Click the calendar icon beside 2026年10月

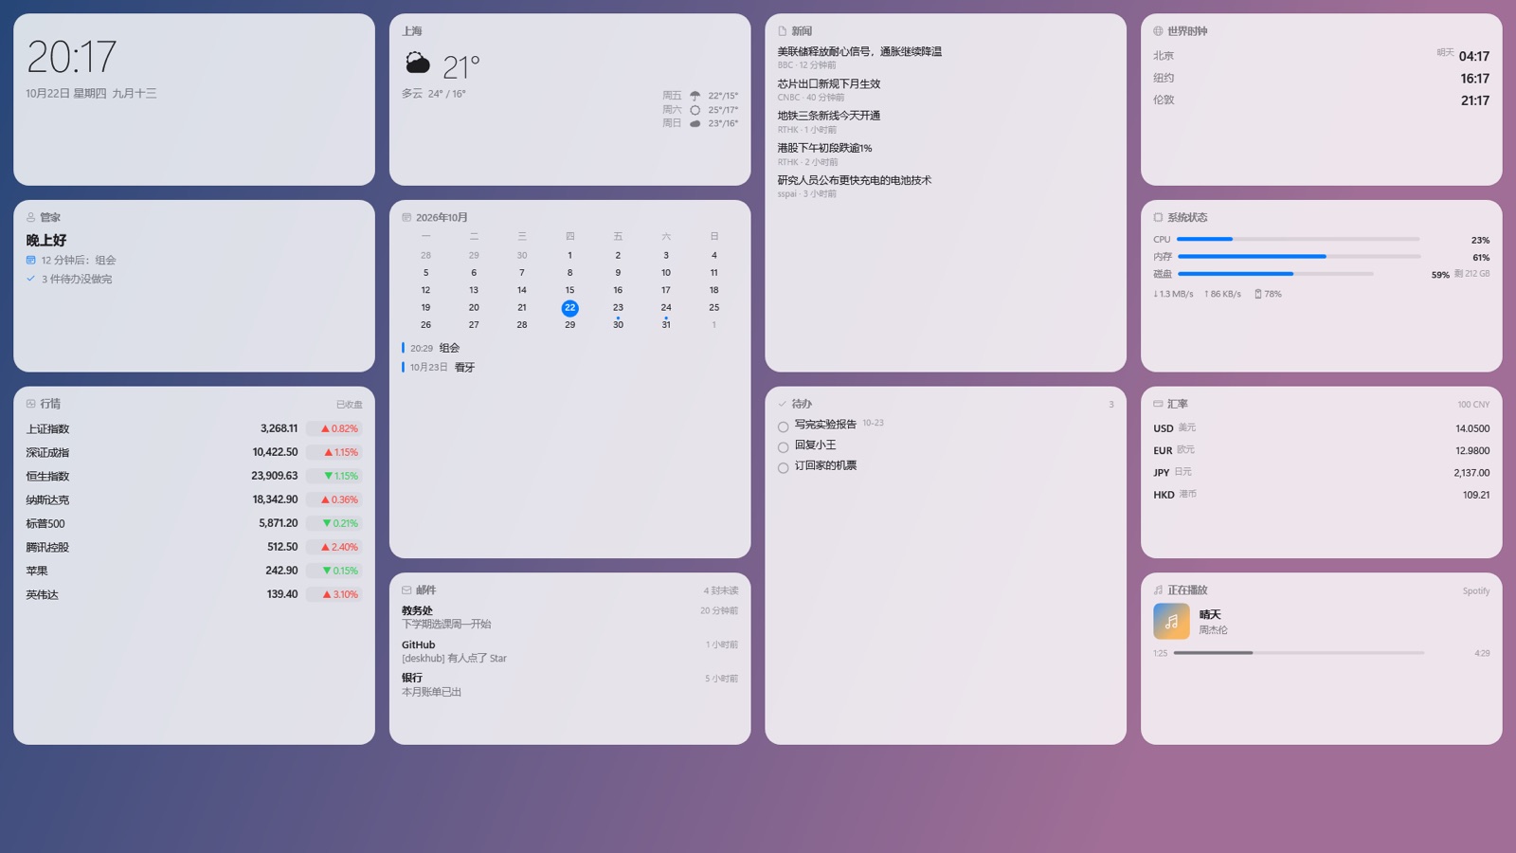406,217
